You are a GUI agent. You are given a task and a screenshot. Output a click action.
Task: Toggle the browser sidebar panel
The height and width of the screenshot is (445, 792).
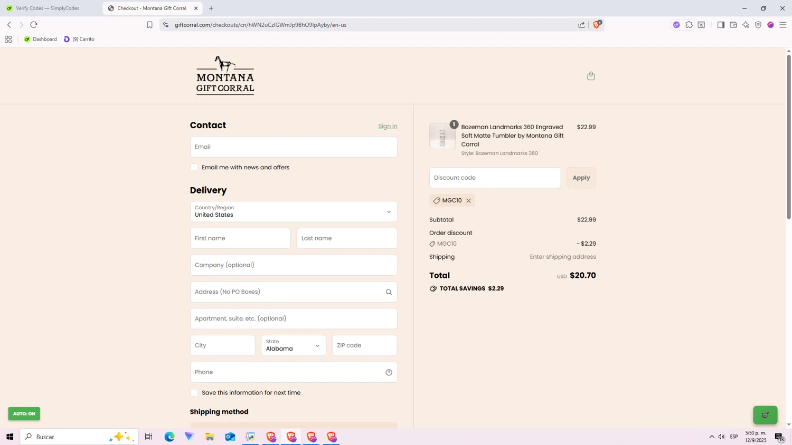pyautogui.click(x=721, y=25)
